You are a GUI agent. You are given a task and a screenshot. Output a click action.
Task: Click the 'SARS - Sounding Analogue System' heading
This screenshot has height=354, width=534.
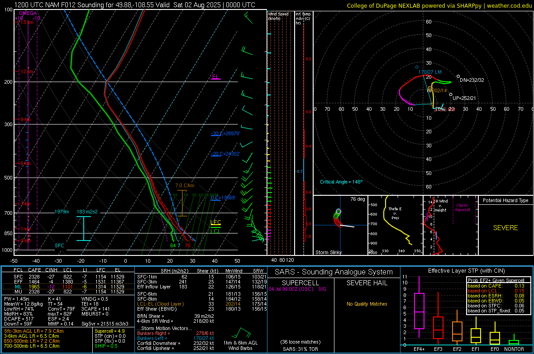pyautogui.click(x=334, y=272)
